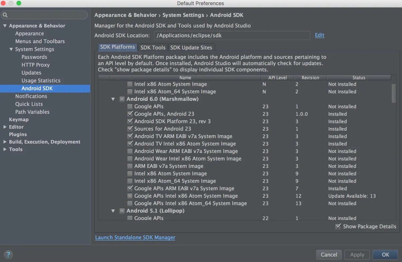Click the search magnifier icon
The height and width of the screenshot is (262, 402).
click(x=5, y=15)
